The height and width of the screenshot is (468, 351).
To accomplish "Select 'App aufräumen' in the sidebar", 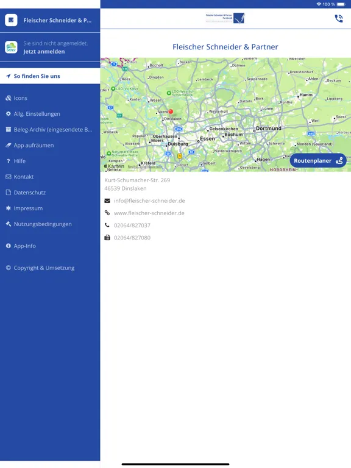I will (x=50, y=146).
